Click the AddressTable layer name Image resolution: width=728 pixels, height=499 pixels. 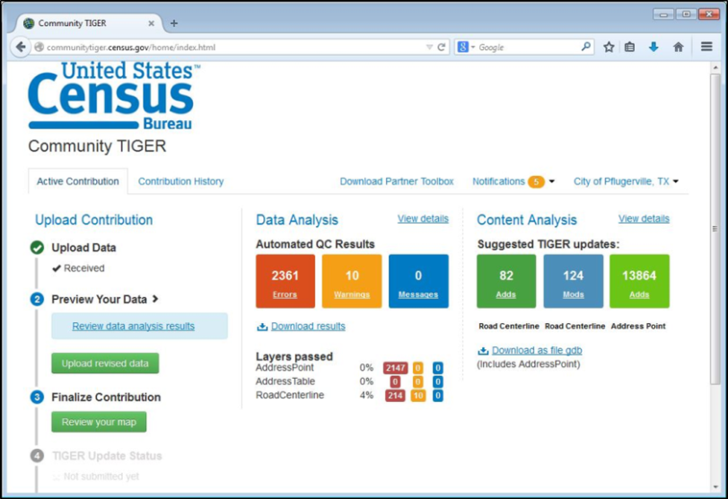pos(285,381)
